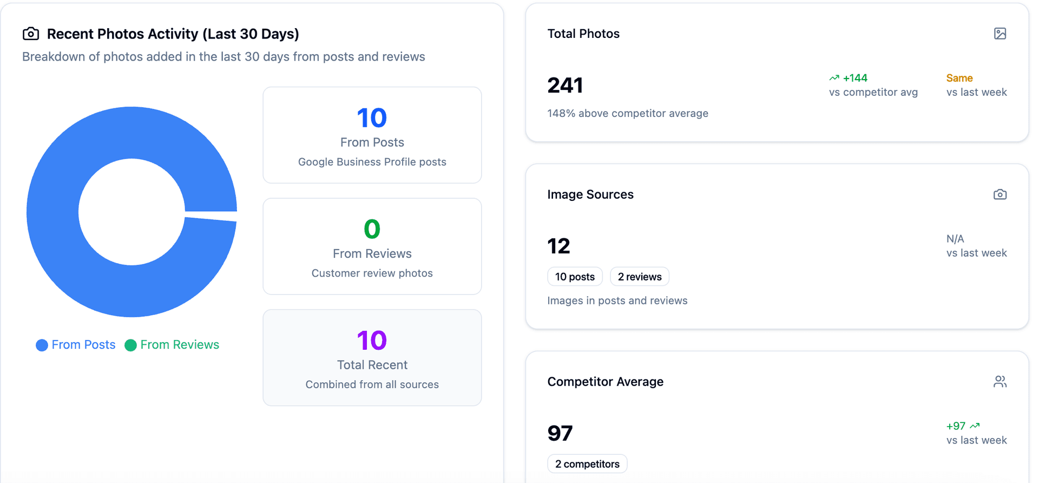Open the From Reviews stat card
Screen dimensions: 1039x483
pos(372,246)
